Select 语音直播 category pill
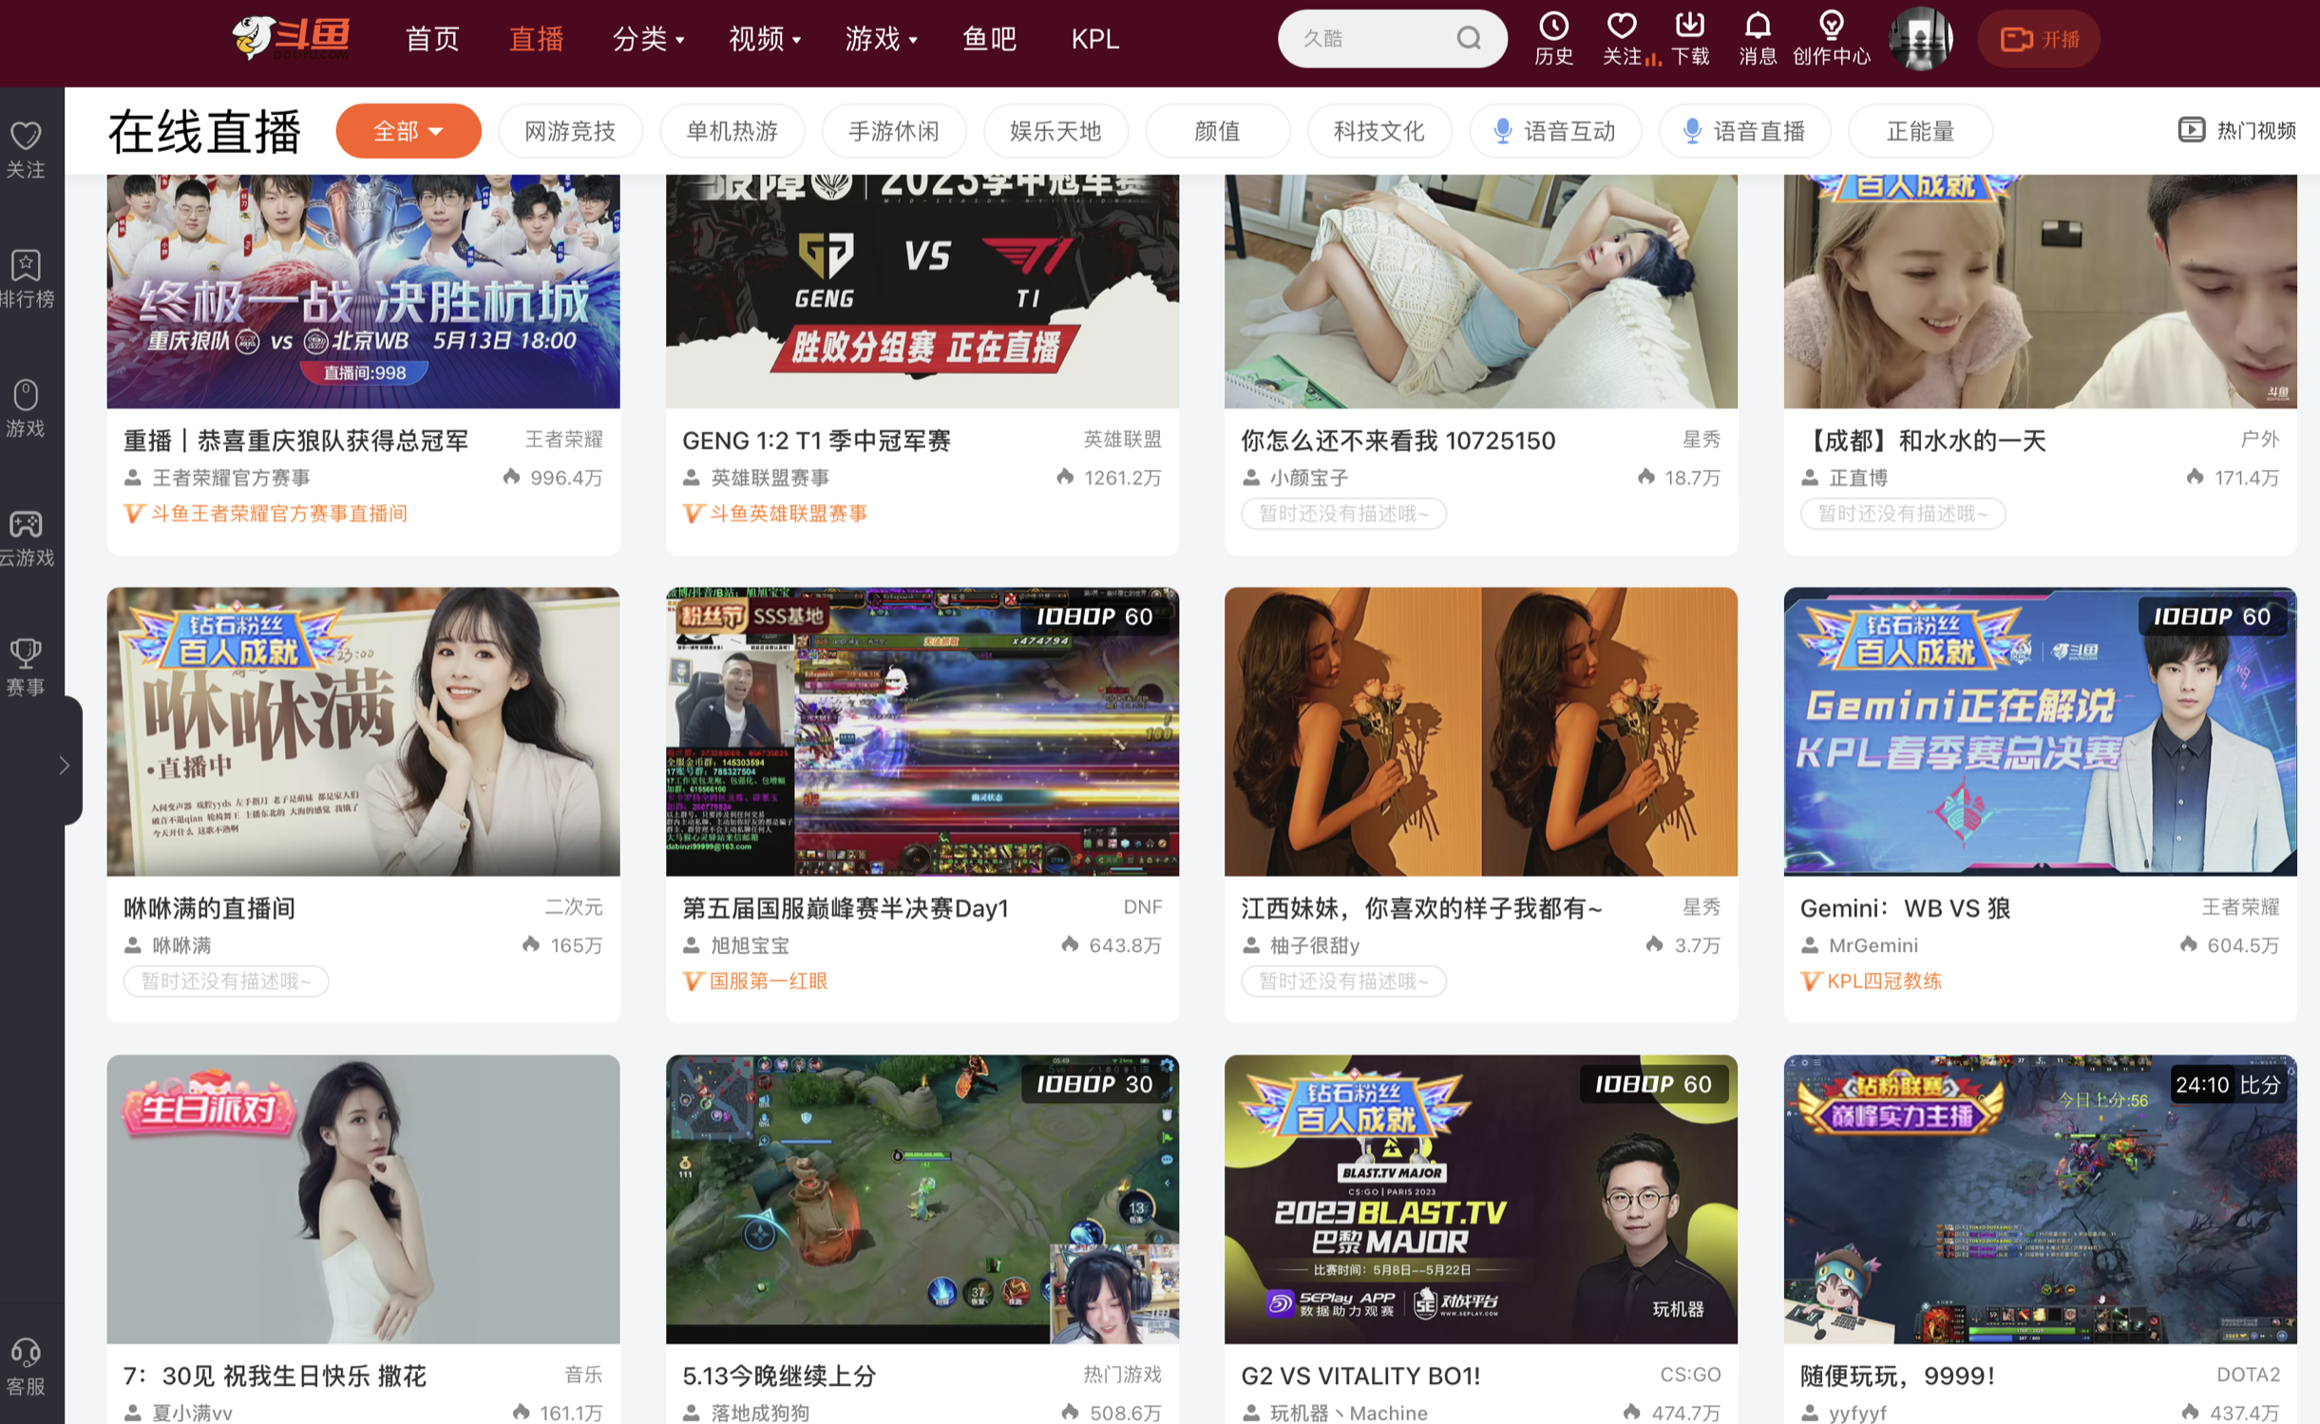This screenshot has width=2320, height=1424. [x=1744, y=131]
